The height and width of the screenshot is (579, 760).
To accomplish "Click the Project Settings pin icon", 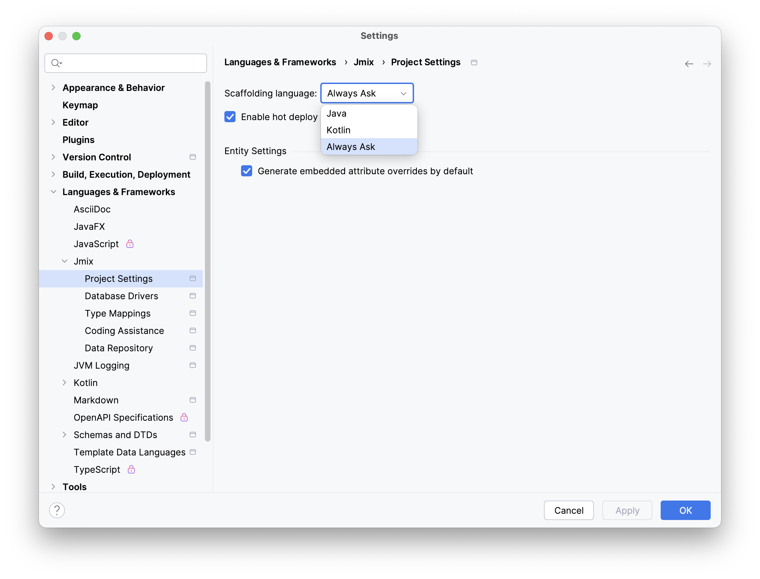I will coord(193,278).
